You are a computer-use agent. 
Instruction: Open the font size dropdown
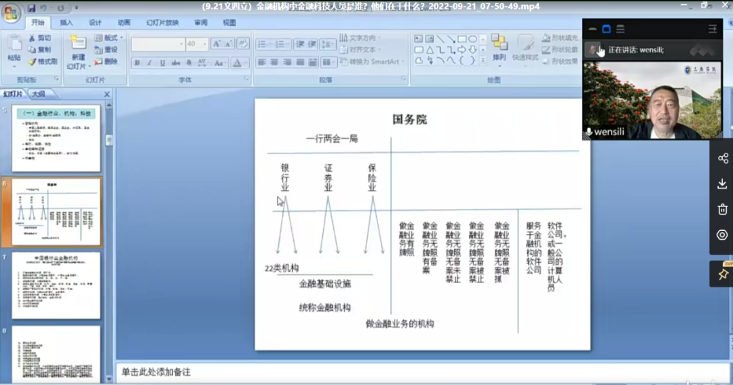(204, 44)
